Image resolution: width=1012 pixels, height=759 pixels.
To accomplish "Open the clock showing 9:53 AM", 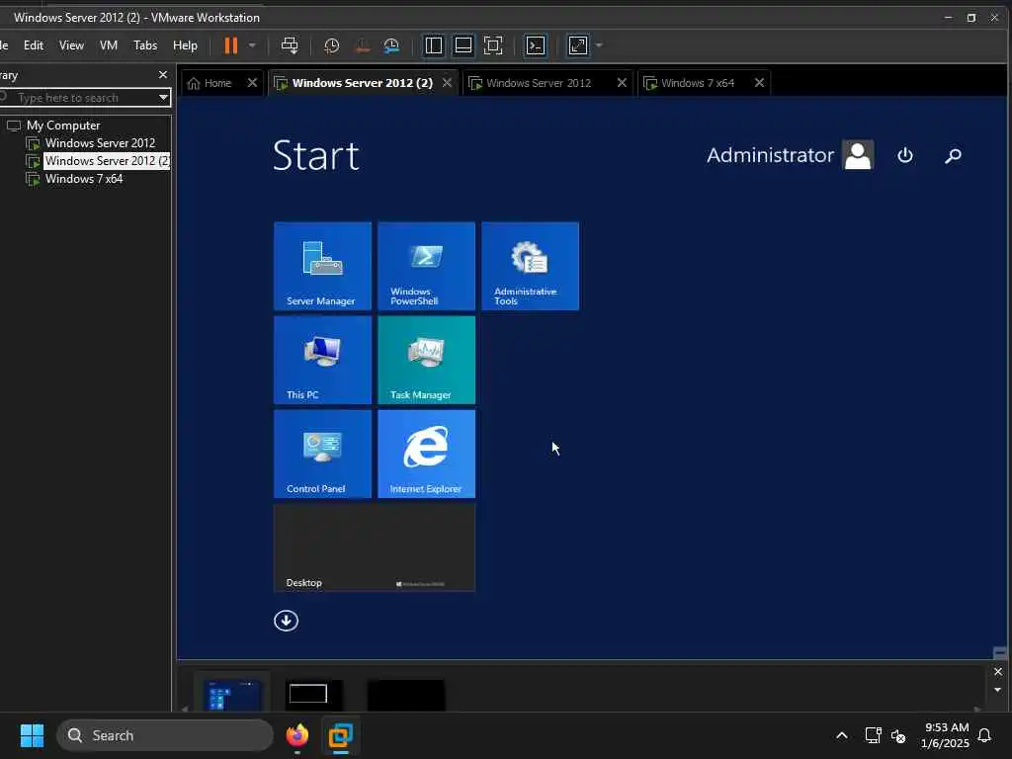I will click(946, 735).
